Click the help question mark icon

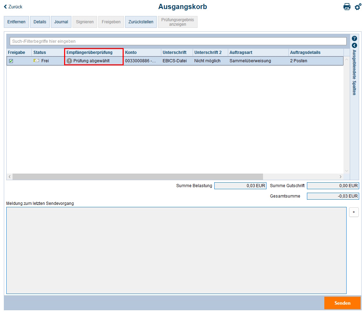354,39
